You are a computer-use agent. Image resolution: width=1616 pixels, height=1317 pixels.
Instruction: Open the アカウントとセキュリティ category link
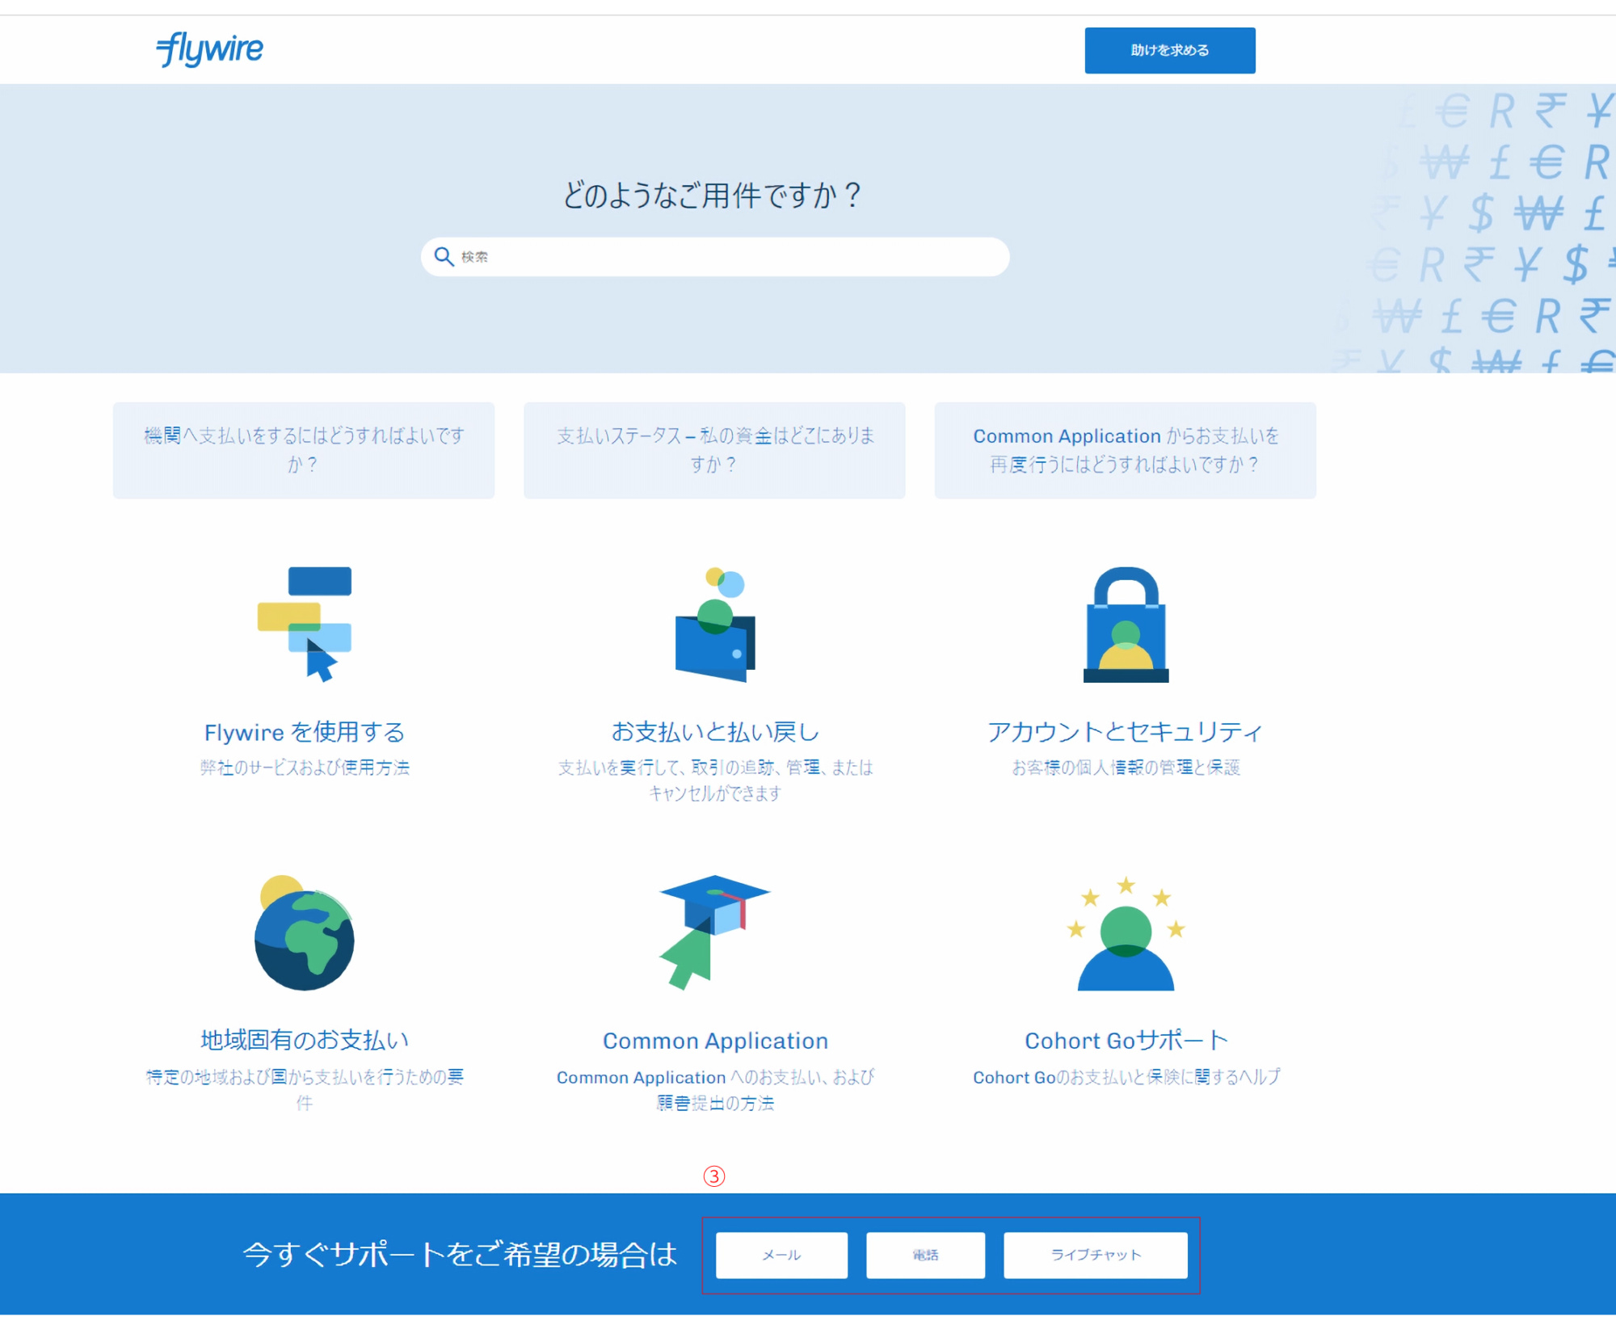pos(1125,732)
